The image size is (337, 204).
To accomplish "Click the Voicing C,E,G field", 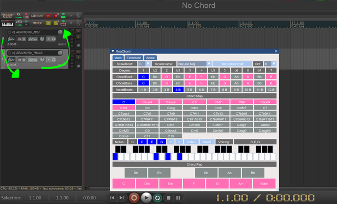I will [x=255, y=142].
